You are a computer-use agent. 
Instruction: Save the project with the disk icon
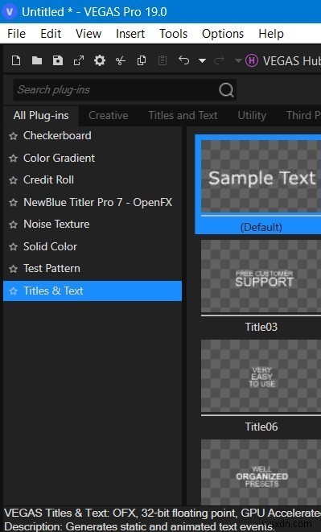click(x=58, y=60)
